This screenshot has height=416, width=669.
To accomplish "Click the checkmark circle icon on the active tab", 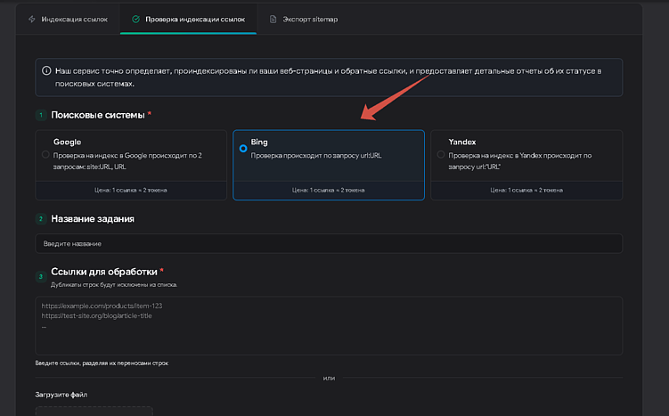I will pos(135,19).
